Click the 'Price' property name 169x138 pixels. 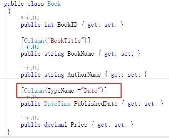tap(79, 125)
